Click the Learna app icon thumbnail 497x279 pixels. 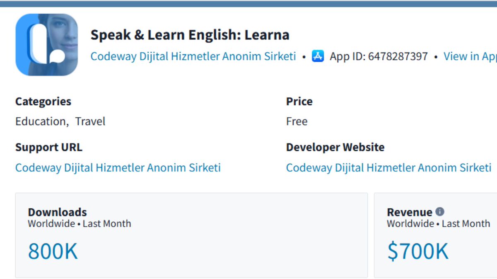46,45
